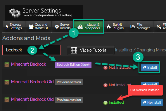Switch to the Server Installs tab
Image resolution: width=166 pixels, height=111 pixels.
click(x=62, y=27)
